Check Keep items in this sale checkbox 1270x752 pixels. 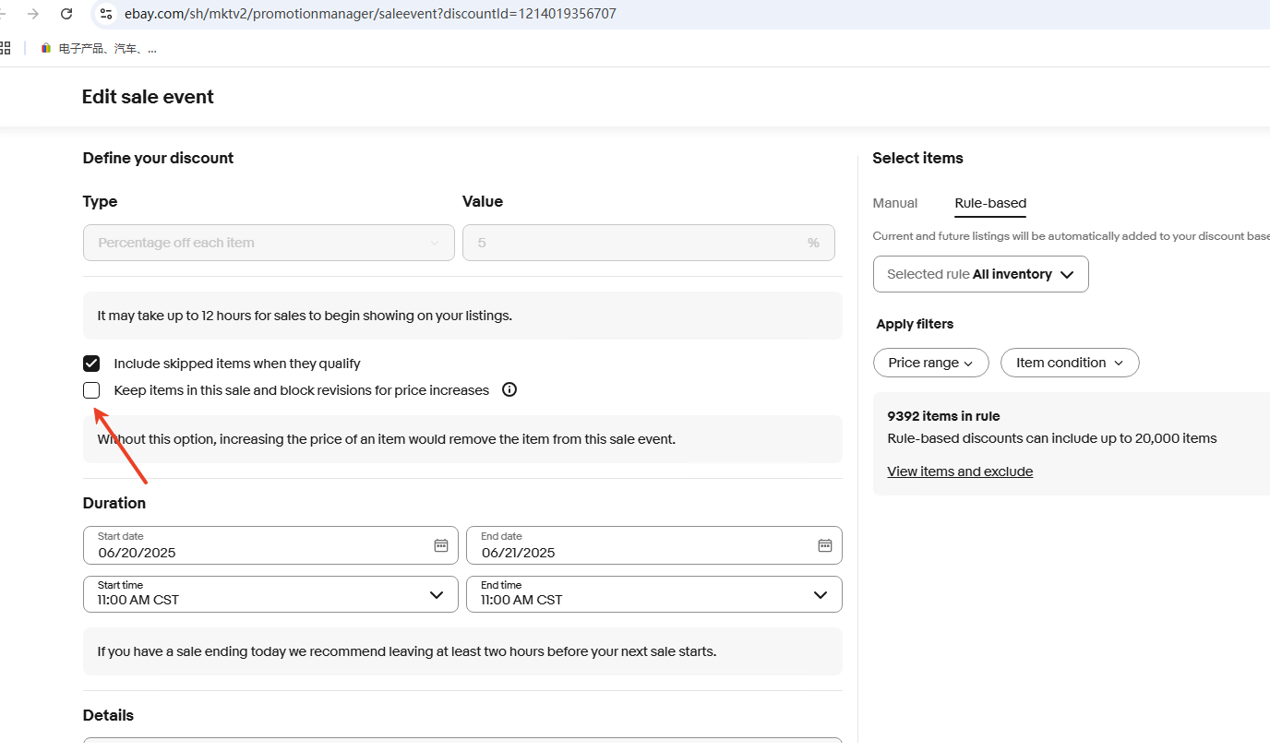91,390
